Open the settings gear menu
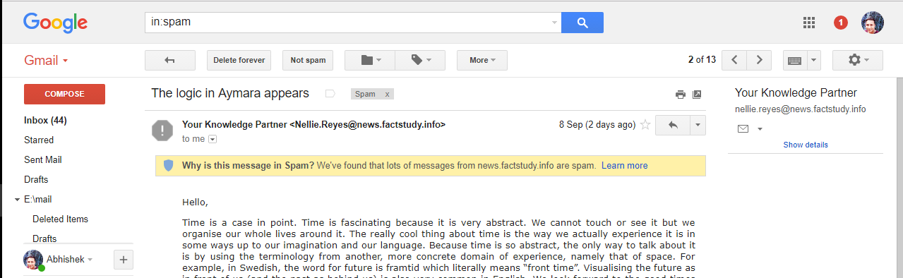 coord(858,60)
